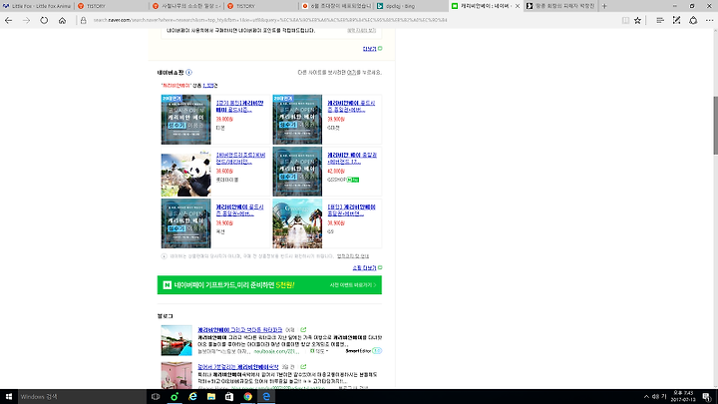
Task: Open reading view from the address bar
Action: coord(625,20)
